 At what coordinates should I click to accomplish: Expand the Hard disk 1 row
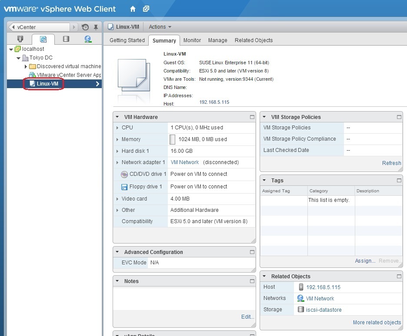click(x=117, y=151)
